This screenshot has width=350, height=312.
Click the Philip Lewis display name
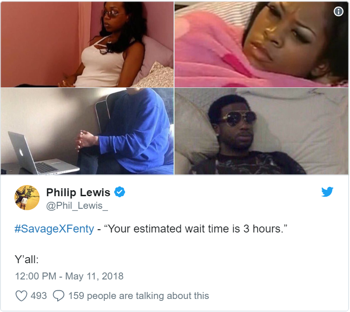point(78,192)
